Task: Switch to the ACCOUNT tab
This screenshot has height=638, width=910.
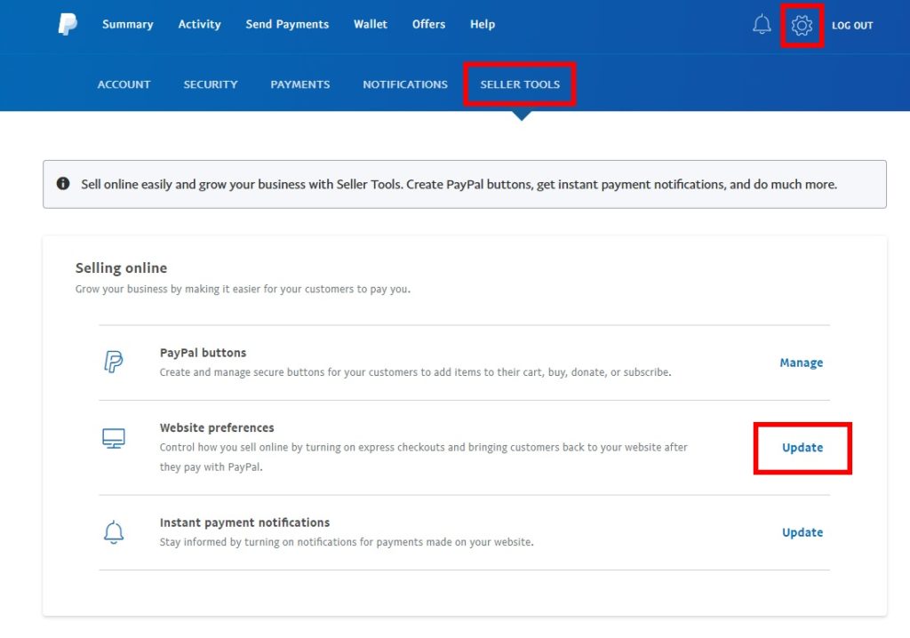Action: tap(124, 84)
